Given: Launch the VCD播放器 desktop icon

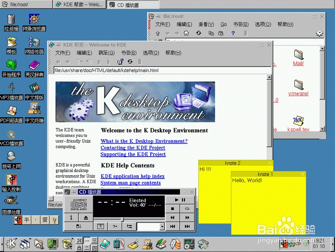Looking at the screenshot, I should (12, 137).
